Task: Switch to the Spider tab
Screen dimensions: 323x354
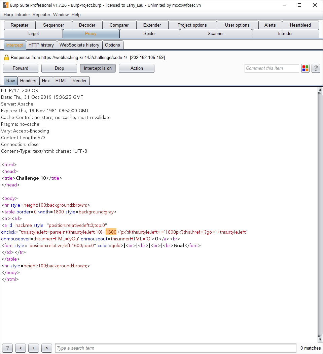Action: point(150,34)
